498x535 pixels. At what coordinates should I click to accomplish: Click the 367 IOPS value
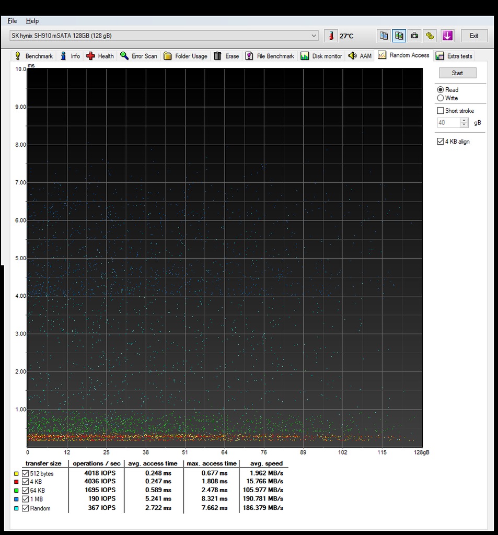tap(102, 508)
